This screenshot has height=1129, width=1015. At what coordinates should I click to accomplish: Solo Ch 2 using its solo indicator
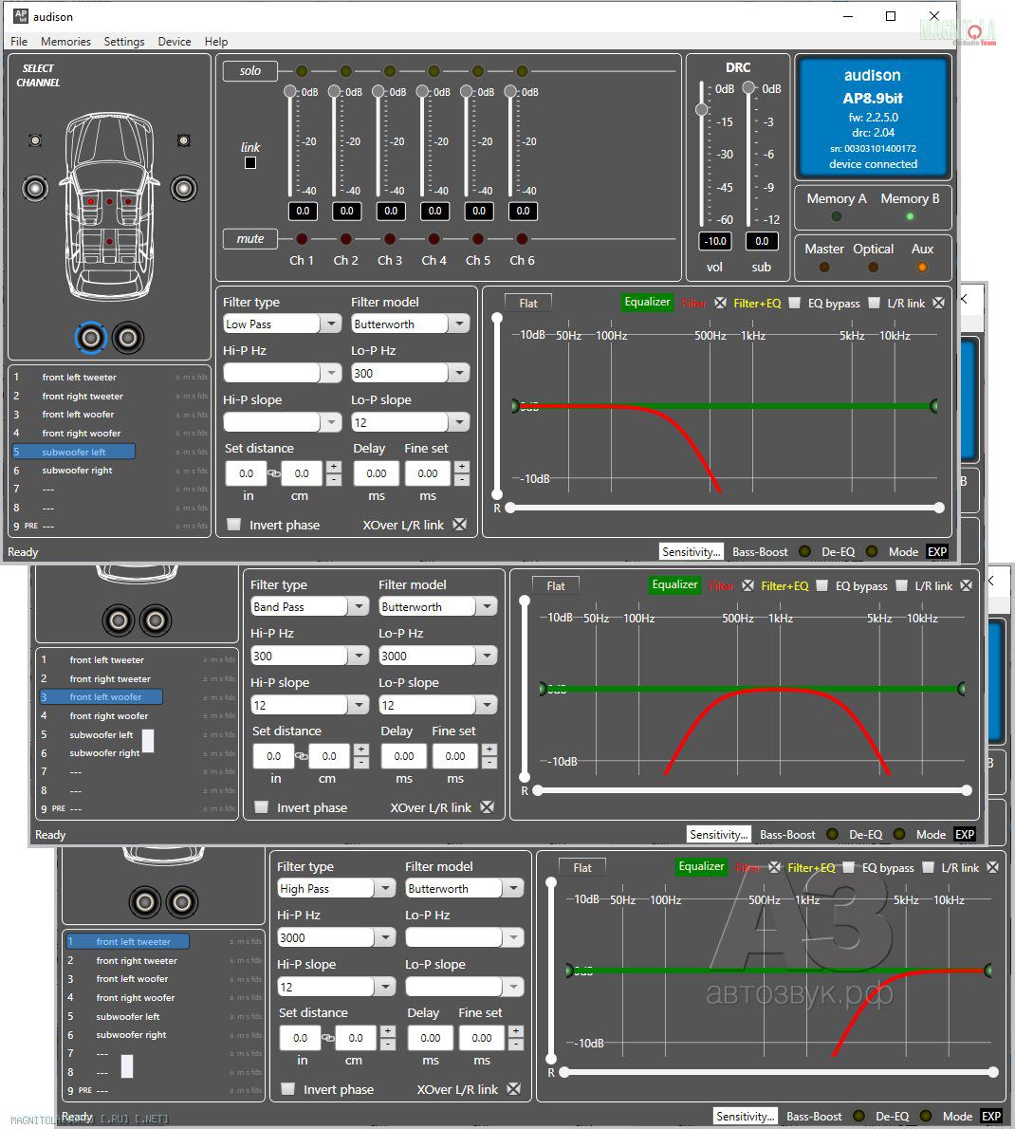346,70
